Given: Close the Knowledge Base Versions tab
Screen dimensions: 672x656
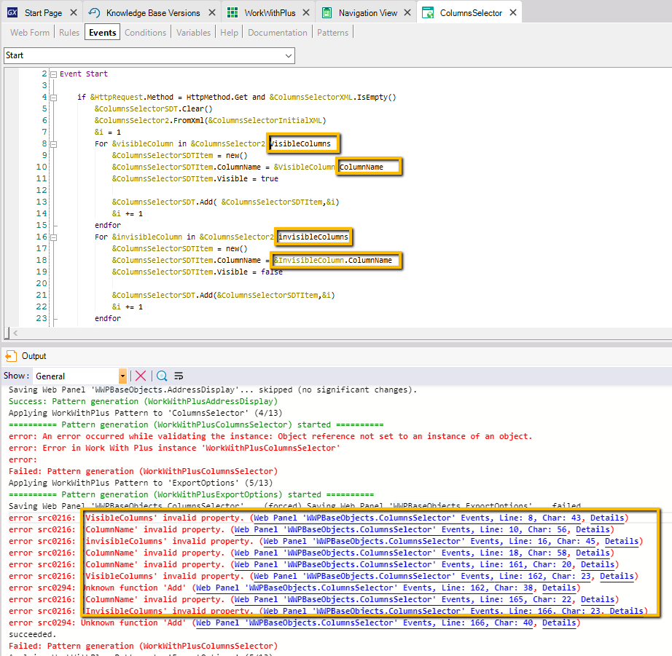Looking at the screenshot, I should [211, 13].
